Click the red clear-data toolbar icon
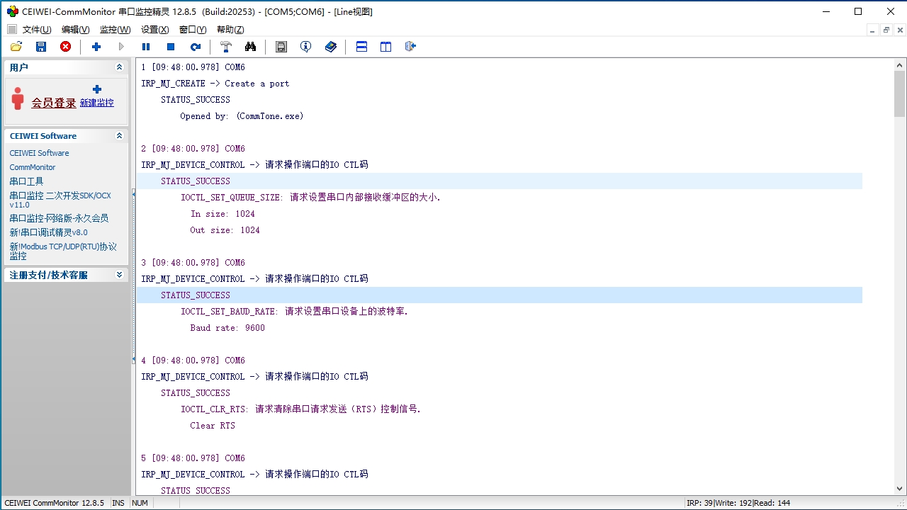Viewport: 907px width, 510px height. point(65,47)
